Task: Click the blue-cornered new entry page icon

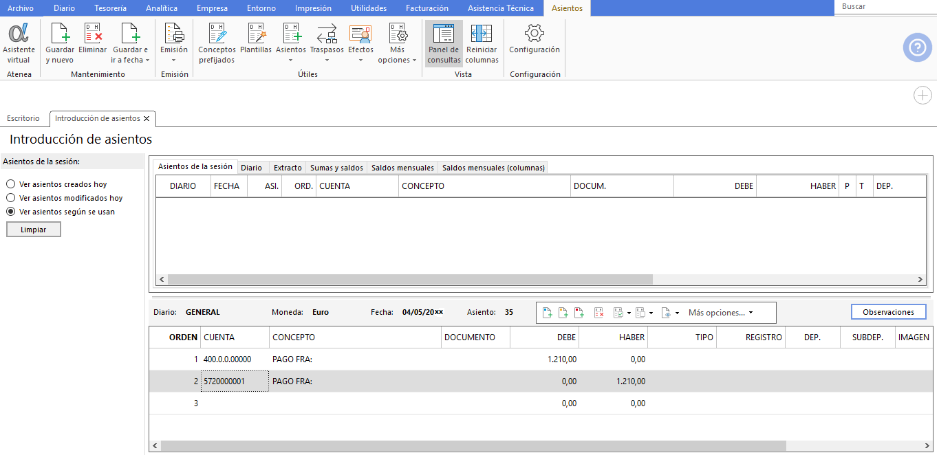Action: point(548,313)
